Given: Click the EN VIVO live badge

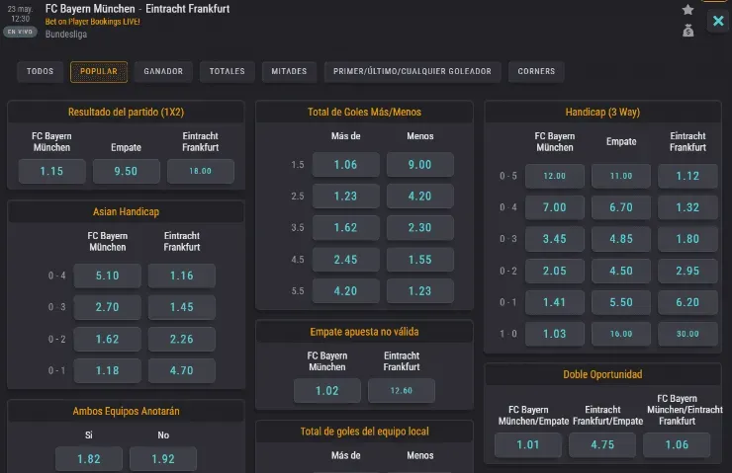Looking at the screenshot, I should tap(19, 32).
